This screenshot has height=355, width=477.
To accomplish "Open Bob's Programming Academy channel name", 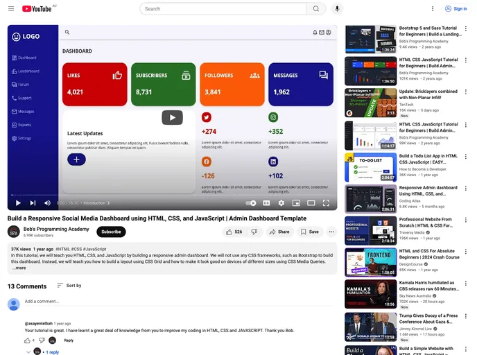I will point(56,229).
